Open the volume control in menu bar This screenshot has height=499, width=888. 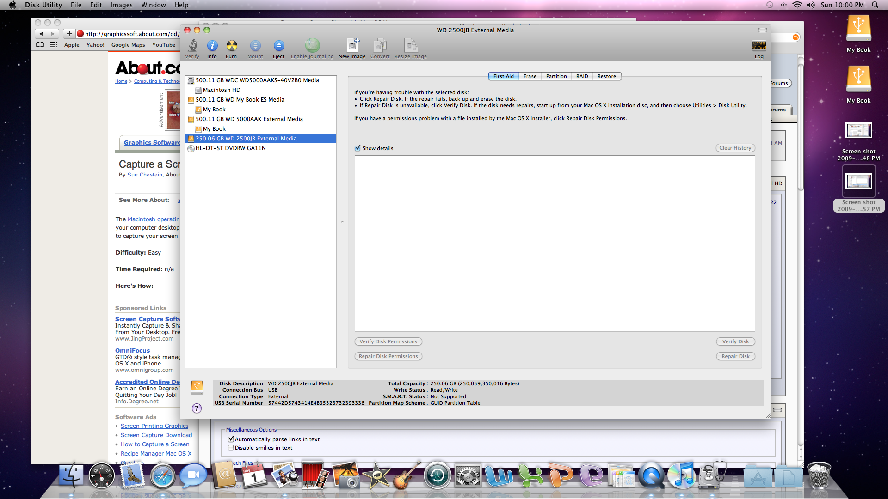coord(811,5)
